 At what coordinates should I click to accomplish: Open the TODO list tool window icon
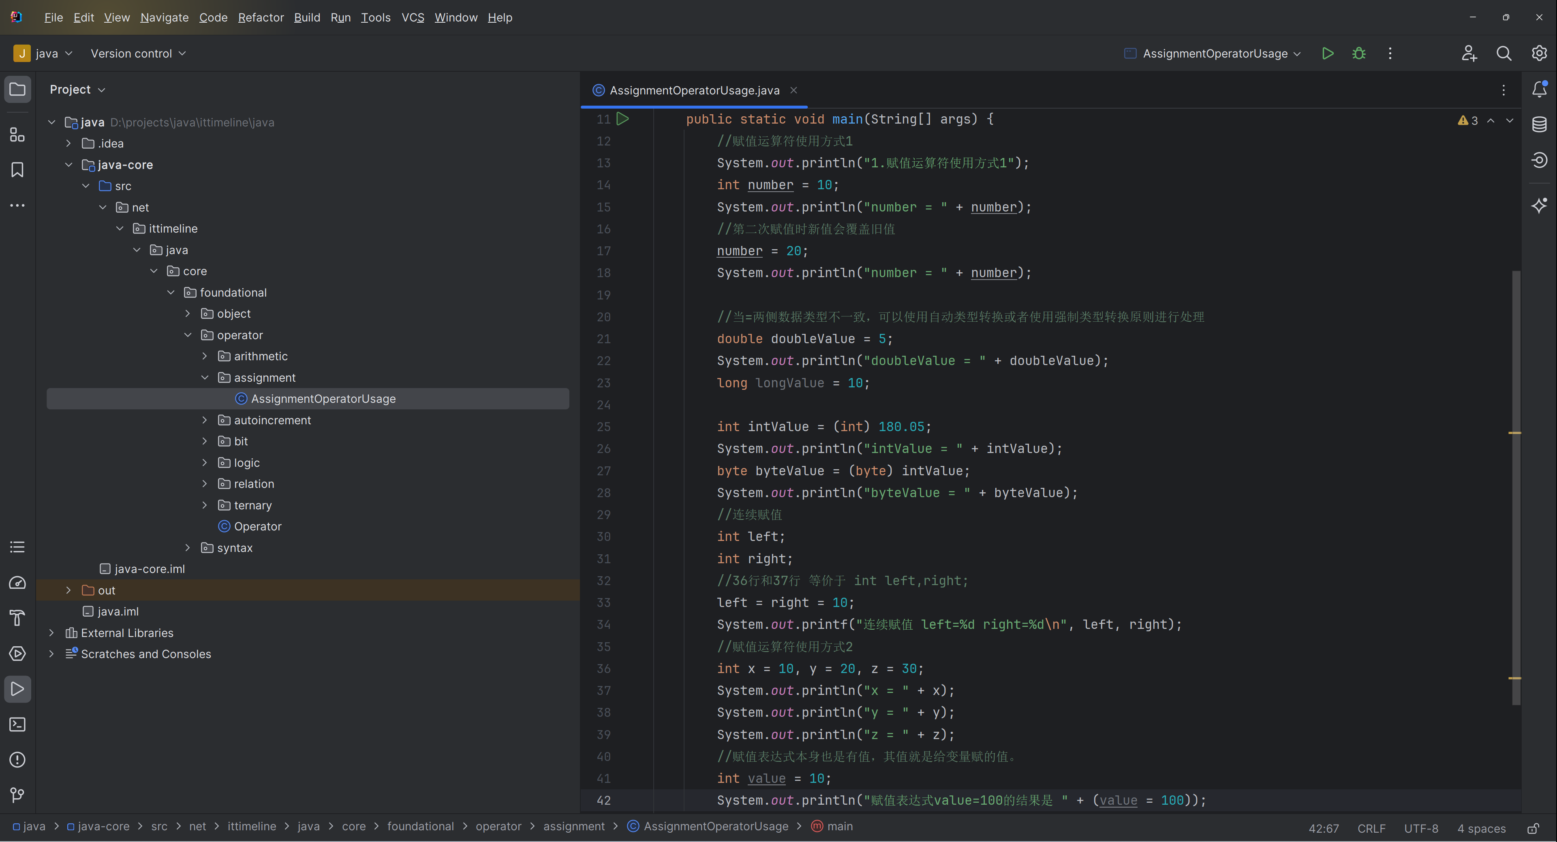17,547
